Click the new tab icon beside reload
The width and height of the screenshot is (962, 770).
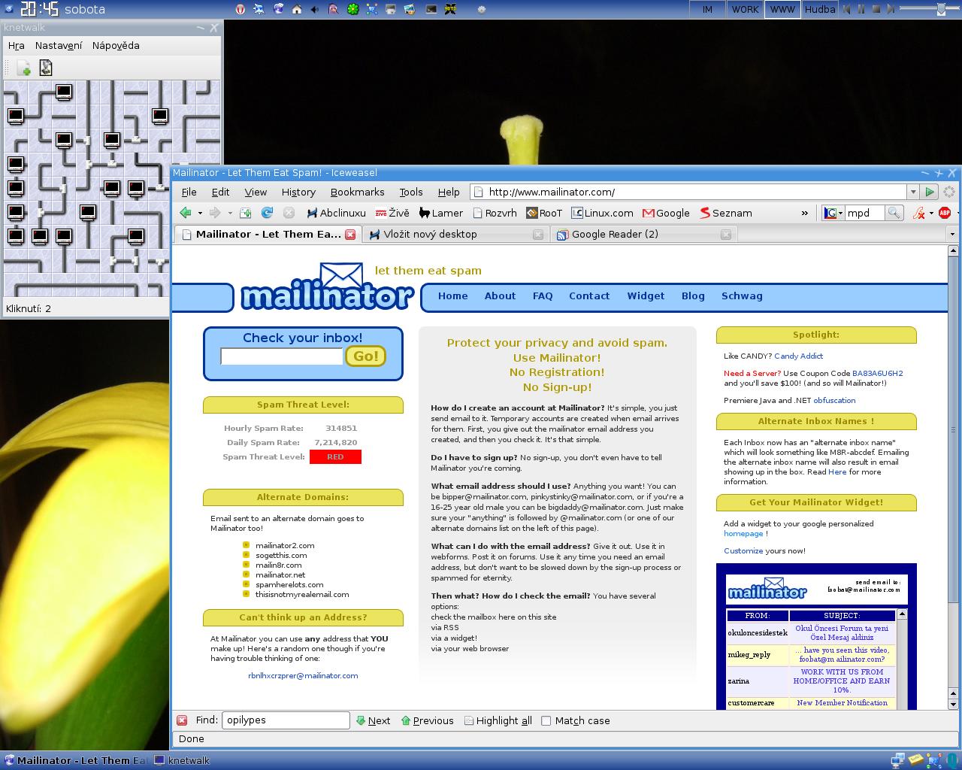(x=245, y=213)
